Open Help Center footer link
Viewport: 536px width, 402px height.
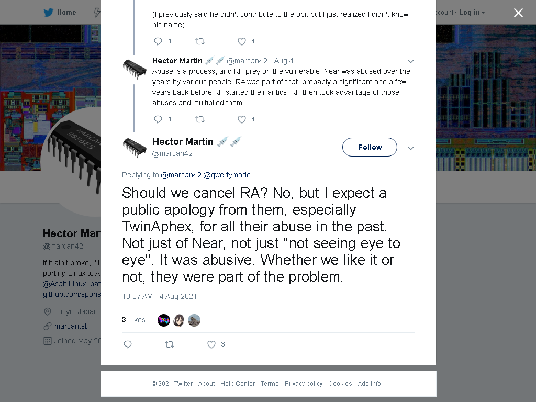238,384
